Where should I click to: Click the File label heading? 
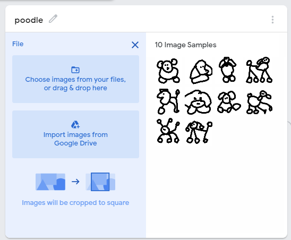pyautogui.click(x=18, y=44)
